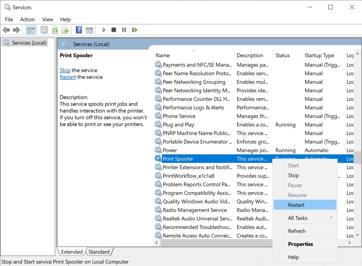Click the vertical scrollbar down arrow
The width and height of the screenshot is (362, 266).
point(357,235)
